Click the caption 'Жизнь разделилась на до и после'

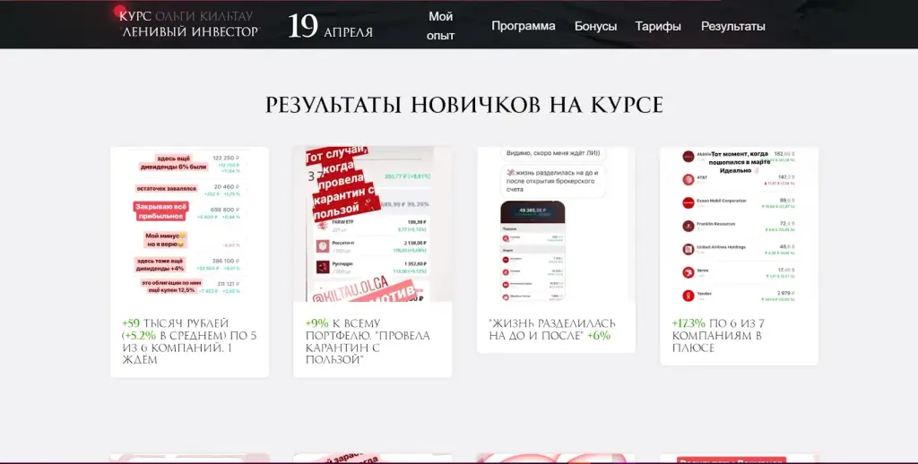click(552, 330)
